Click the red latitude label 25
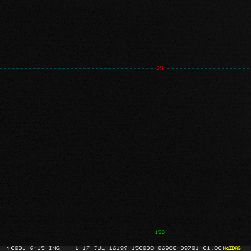251x251 pixels. click(160, 68)
